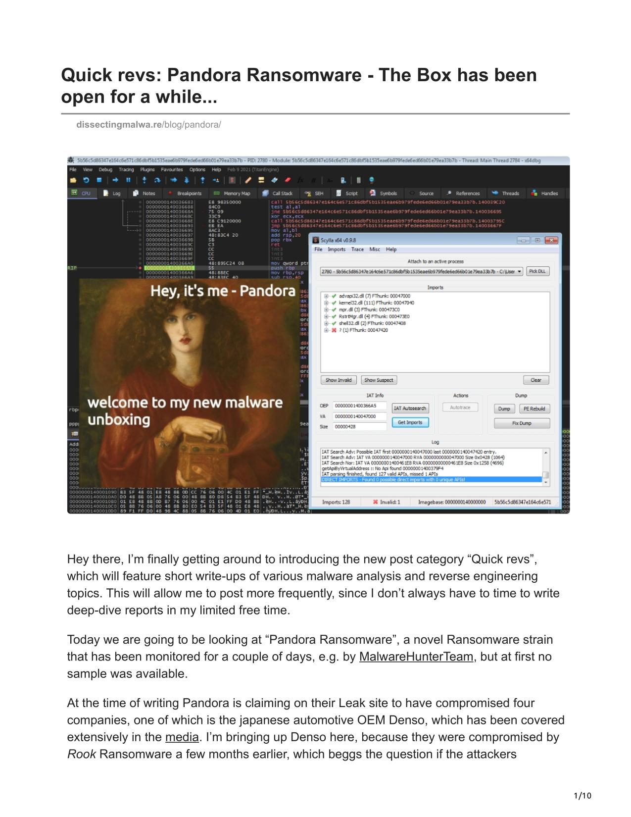631x817 pixels.
Task: Click the x64dbg stop square icon
Action: (99, 180)
